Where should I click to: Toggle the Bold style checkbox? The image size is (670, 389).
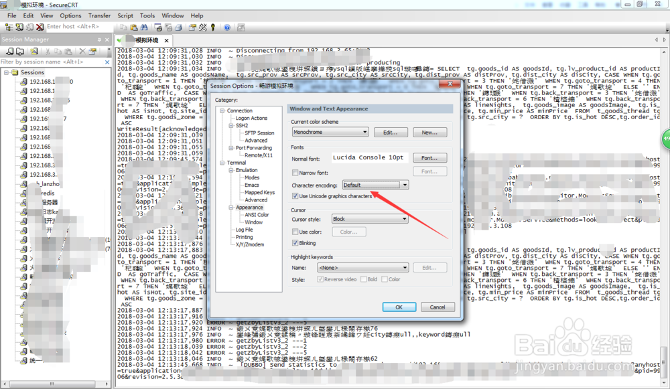pos(364,279)
